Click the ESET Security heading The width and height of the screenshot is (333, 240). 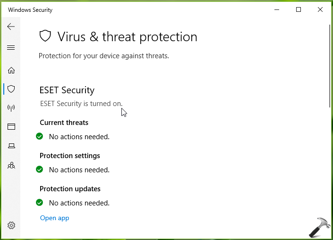pyautogui.click(x=67, y=90)
